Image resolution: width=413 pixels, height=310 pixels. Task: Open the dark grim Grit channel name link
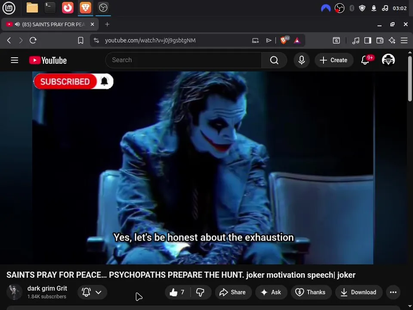point(47,288)
